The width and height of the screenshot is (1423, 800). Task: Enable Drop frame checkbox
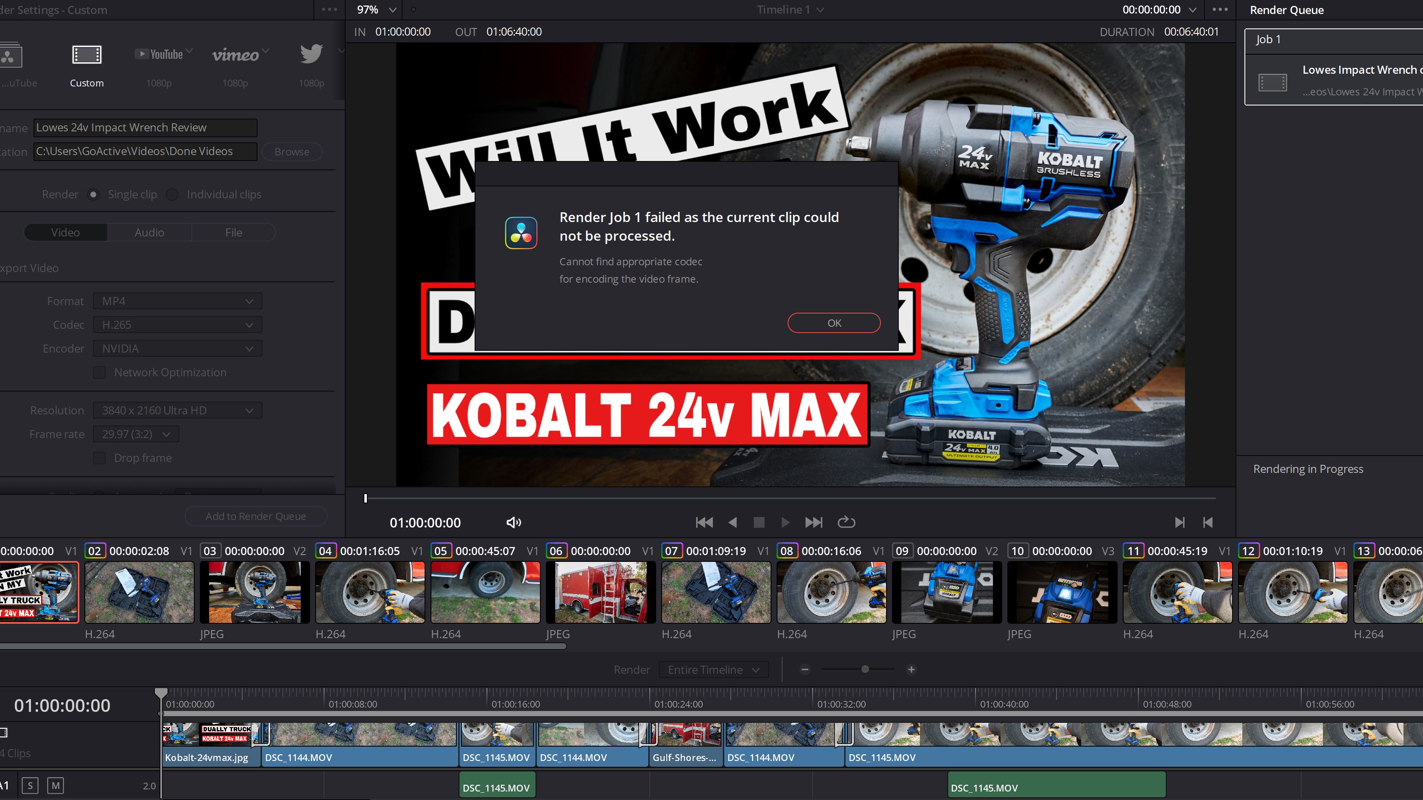pyautogui.click(x=99, y=458)
